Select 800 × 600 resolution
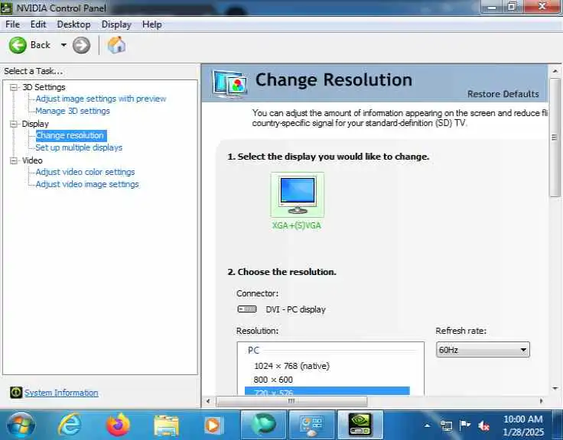The height and width of the screenshot is (440, 563). [x=273, y=380]
